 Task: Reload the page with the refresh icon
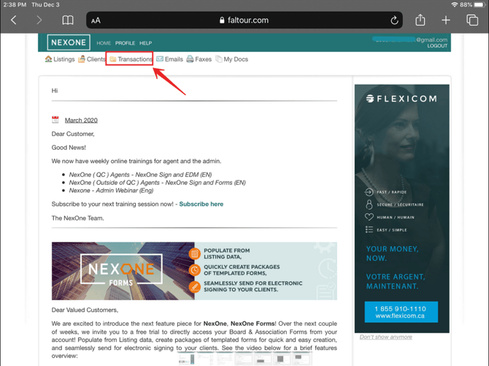pos(394,20)
